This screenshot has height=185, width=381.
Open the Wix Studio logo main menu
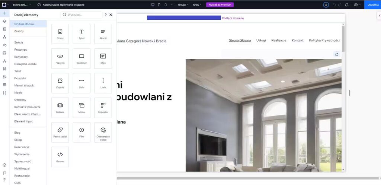5,4
